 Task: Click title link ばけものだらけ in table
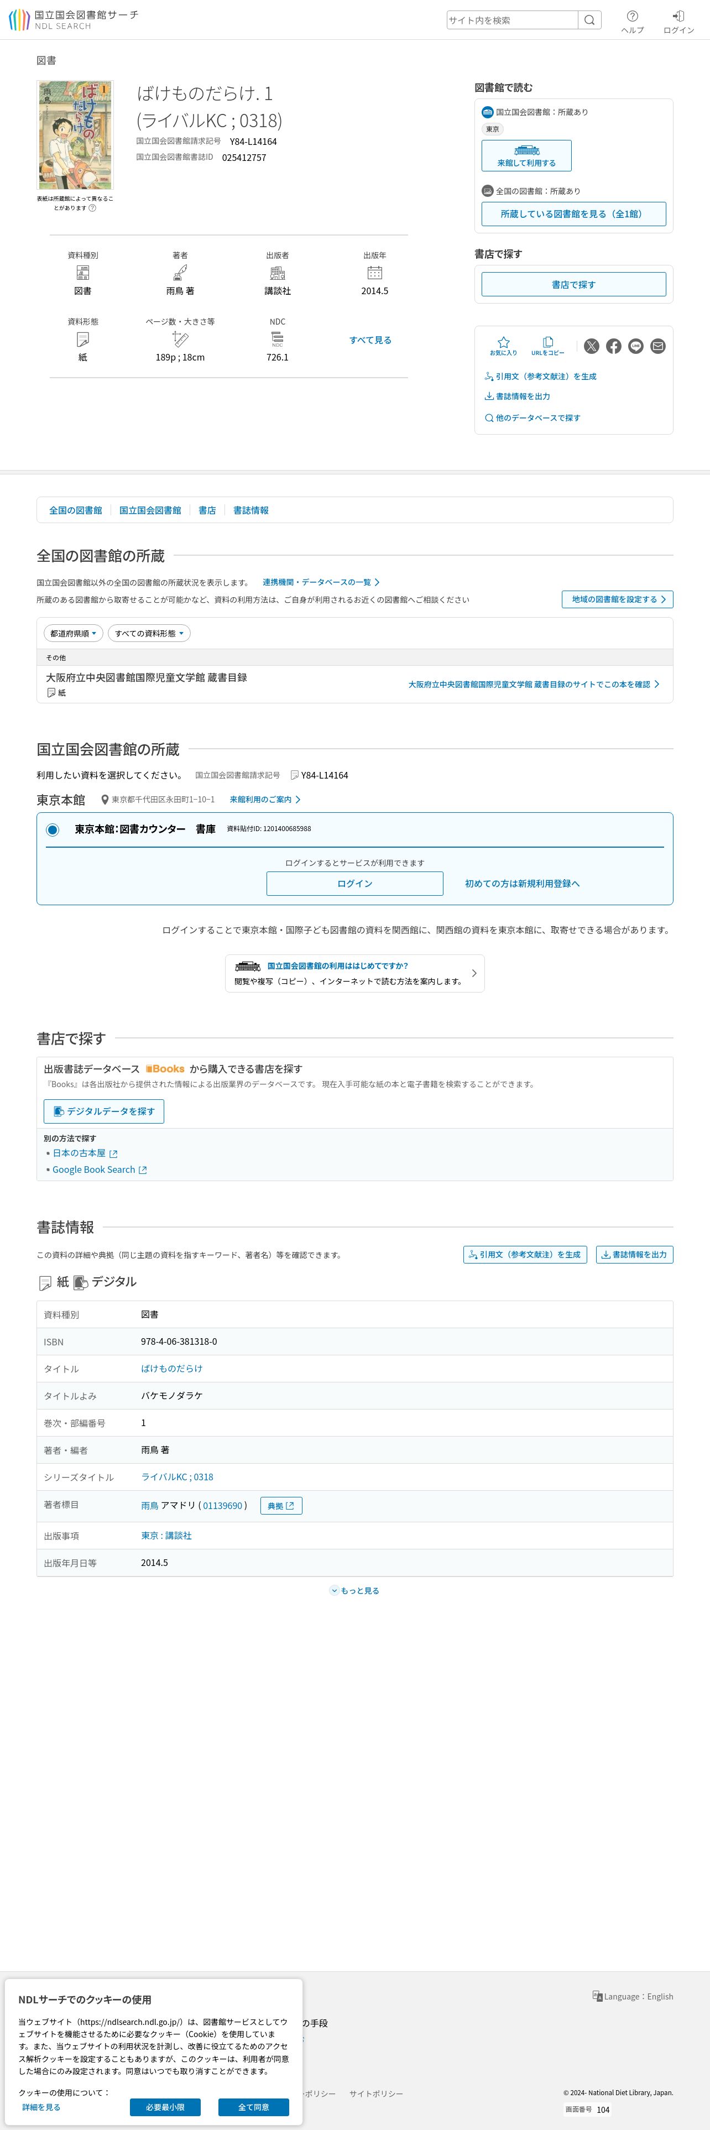tap(172, 1369)
